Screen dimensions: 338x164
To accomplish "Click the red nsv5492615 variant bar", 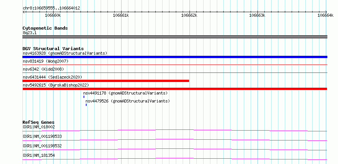I will pos(175,89).
